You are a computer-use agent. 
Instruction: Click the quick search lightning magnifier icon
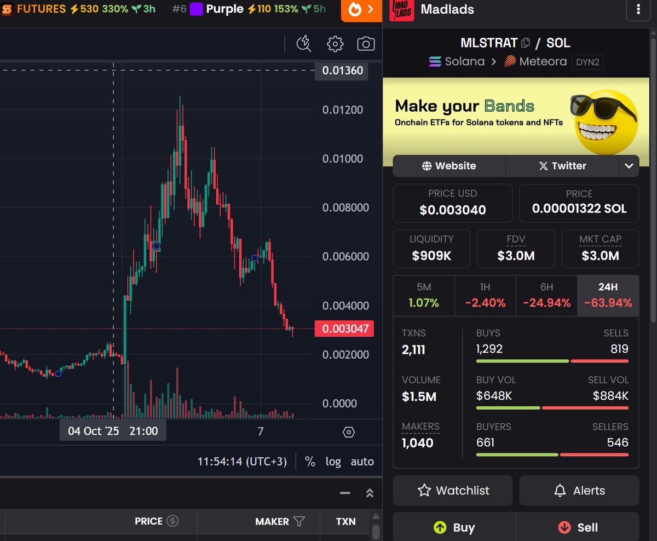(x=304, y=44)
